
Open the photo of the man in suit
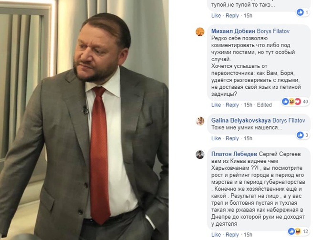84,120
